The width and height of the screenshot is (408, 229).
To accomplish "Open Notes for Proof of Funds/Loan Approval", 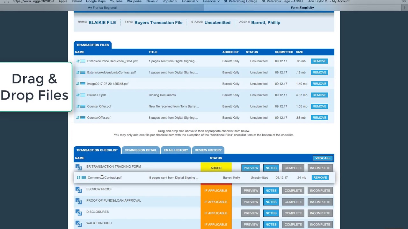I will (x=271, y=202).
